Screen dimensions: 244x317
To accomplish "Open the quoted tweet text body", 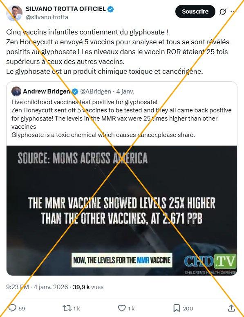I will [121, 118].
